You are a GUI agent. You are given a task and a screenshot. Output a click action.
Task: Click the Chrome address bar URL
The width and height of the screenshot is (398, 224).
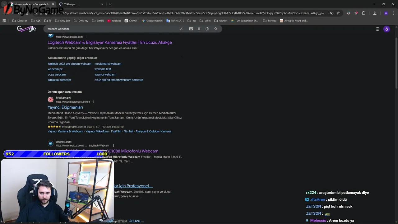point(183,13)
